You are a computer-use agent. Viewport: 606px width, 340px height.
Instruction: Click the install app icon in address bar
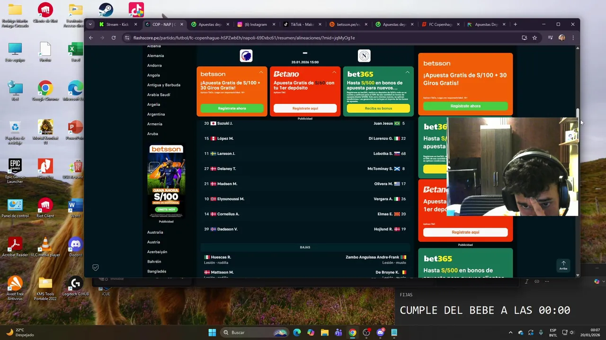(x=524, y=38)
